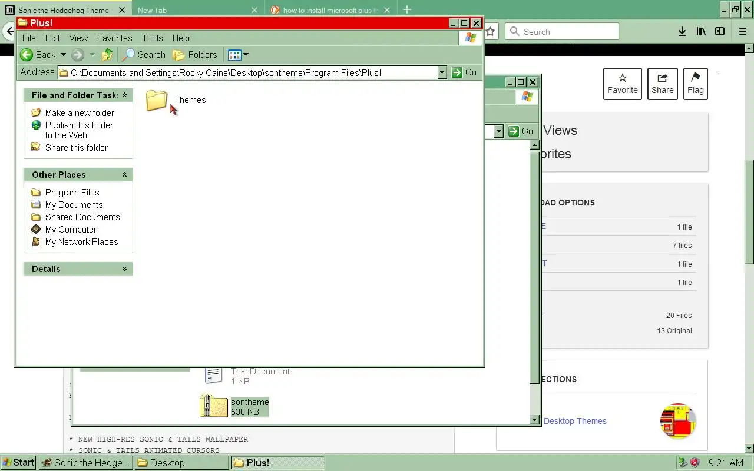Viewport: 754px width, 471px height.
Task: Open My Network Places link
Action: pos(81,241)
